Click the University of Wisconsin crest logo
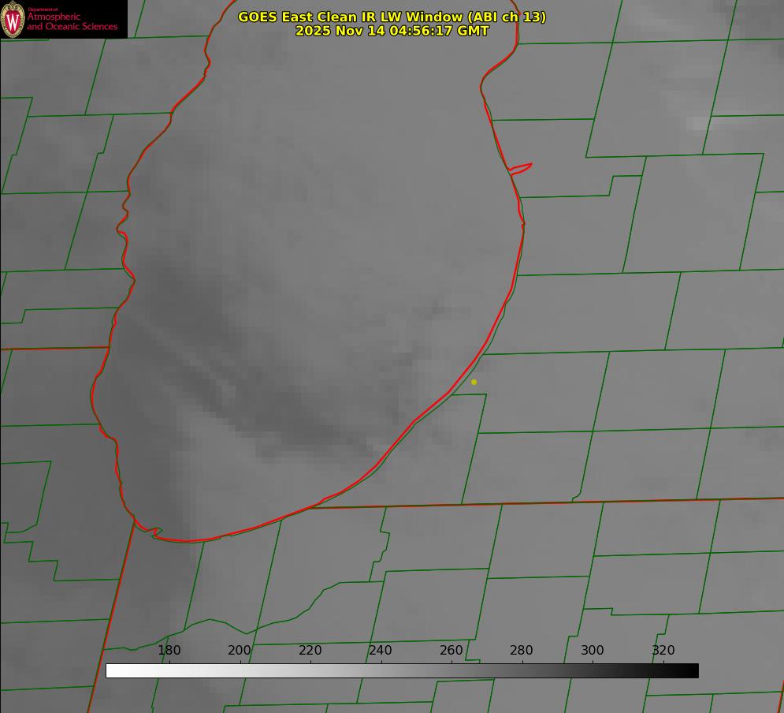Viewport: 784px width, 713px height. coord(13,20)
